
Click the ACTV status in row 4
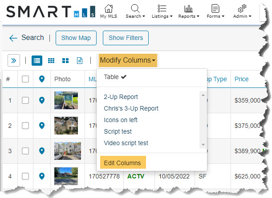pos(136,176)
